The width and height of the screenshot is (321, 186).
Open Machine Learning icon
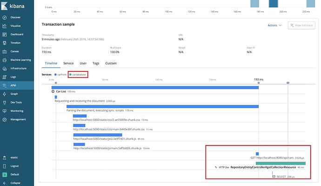[5, 60]
